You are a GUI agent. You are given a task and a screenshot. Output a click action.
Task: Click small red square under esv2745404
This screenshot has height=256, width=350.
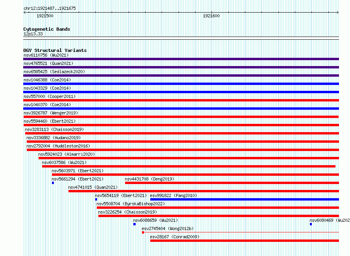143,232
